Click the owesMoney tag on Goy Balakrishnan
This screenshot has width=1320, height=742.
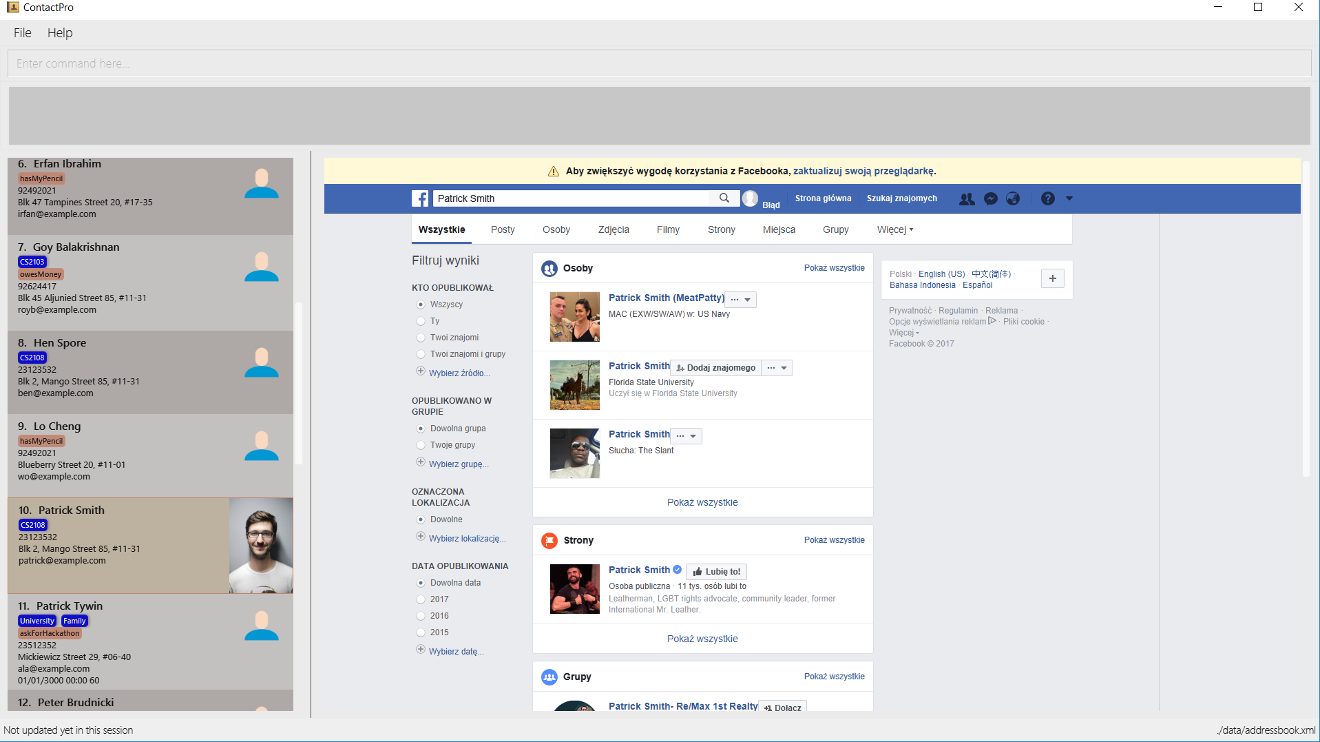pos(41,274)
